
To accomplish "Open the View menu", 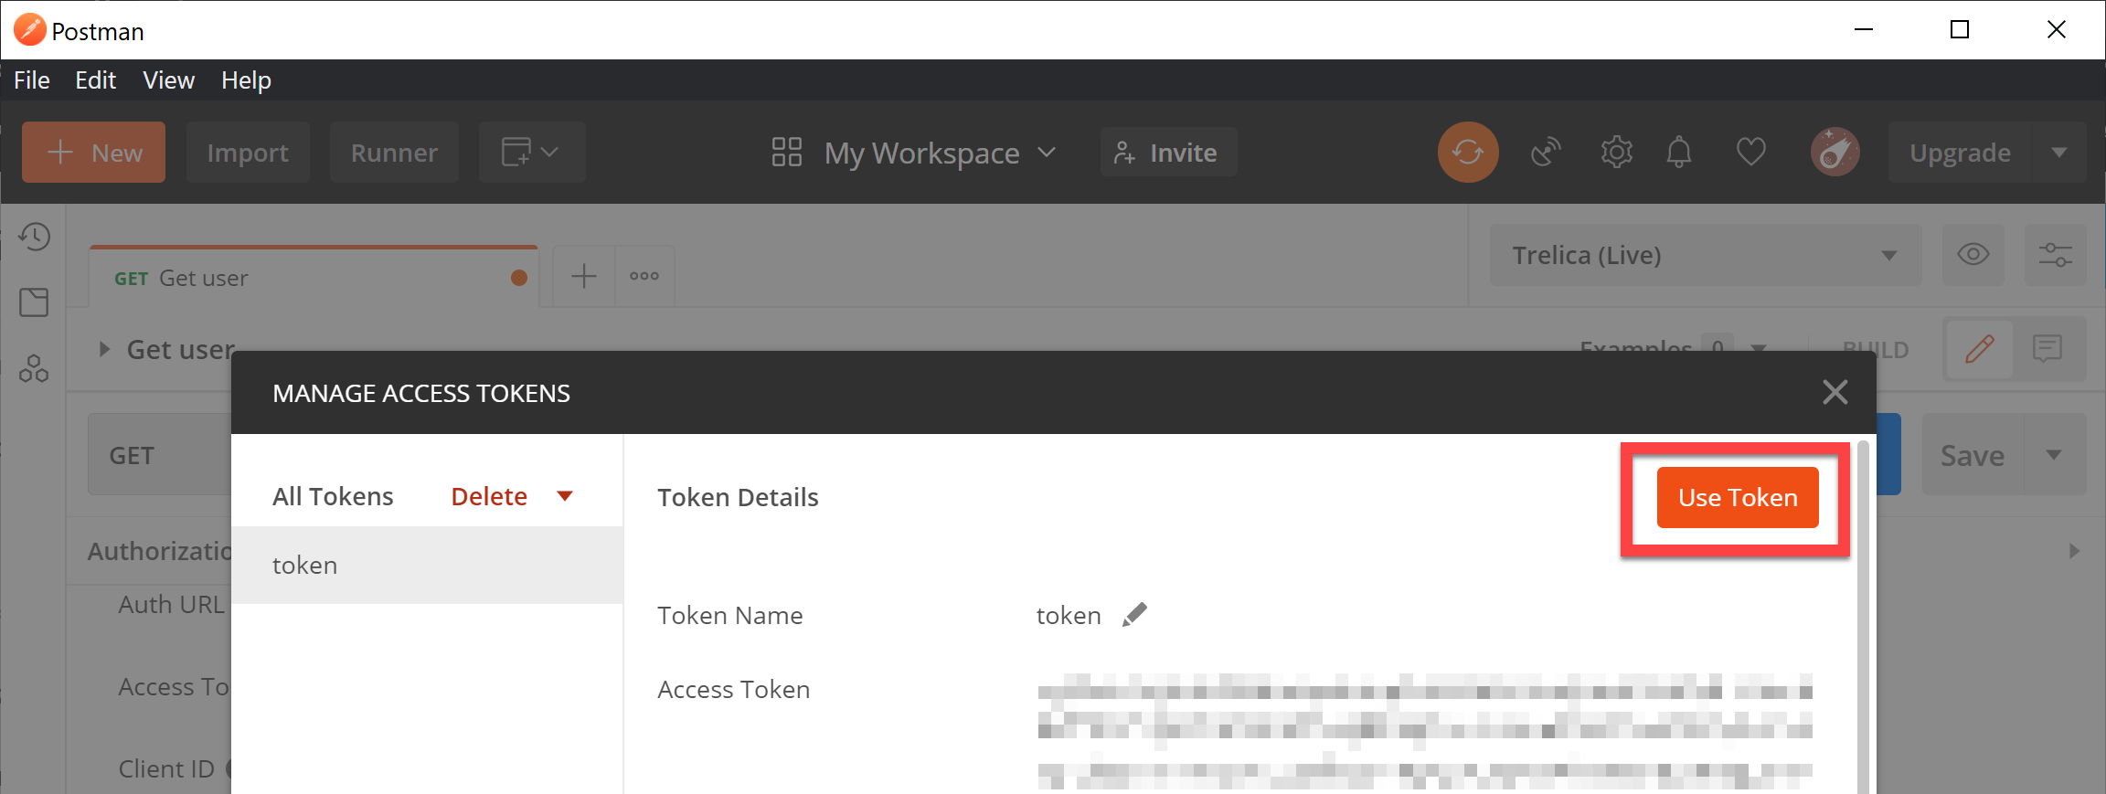I will (169, 80).
